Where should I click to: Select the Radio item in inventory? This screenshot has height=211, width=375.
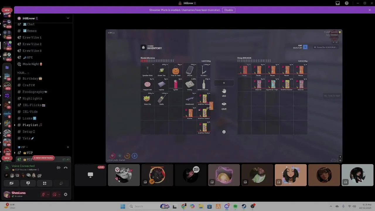pos(162,99)
